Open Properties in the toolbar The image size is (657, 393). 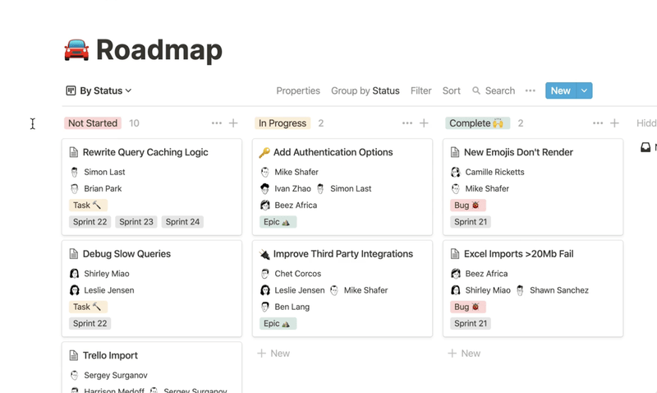[x=298, y=90]
